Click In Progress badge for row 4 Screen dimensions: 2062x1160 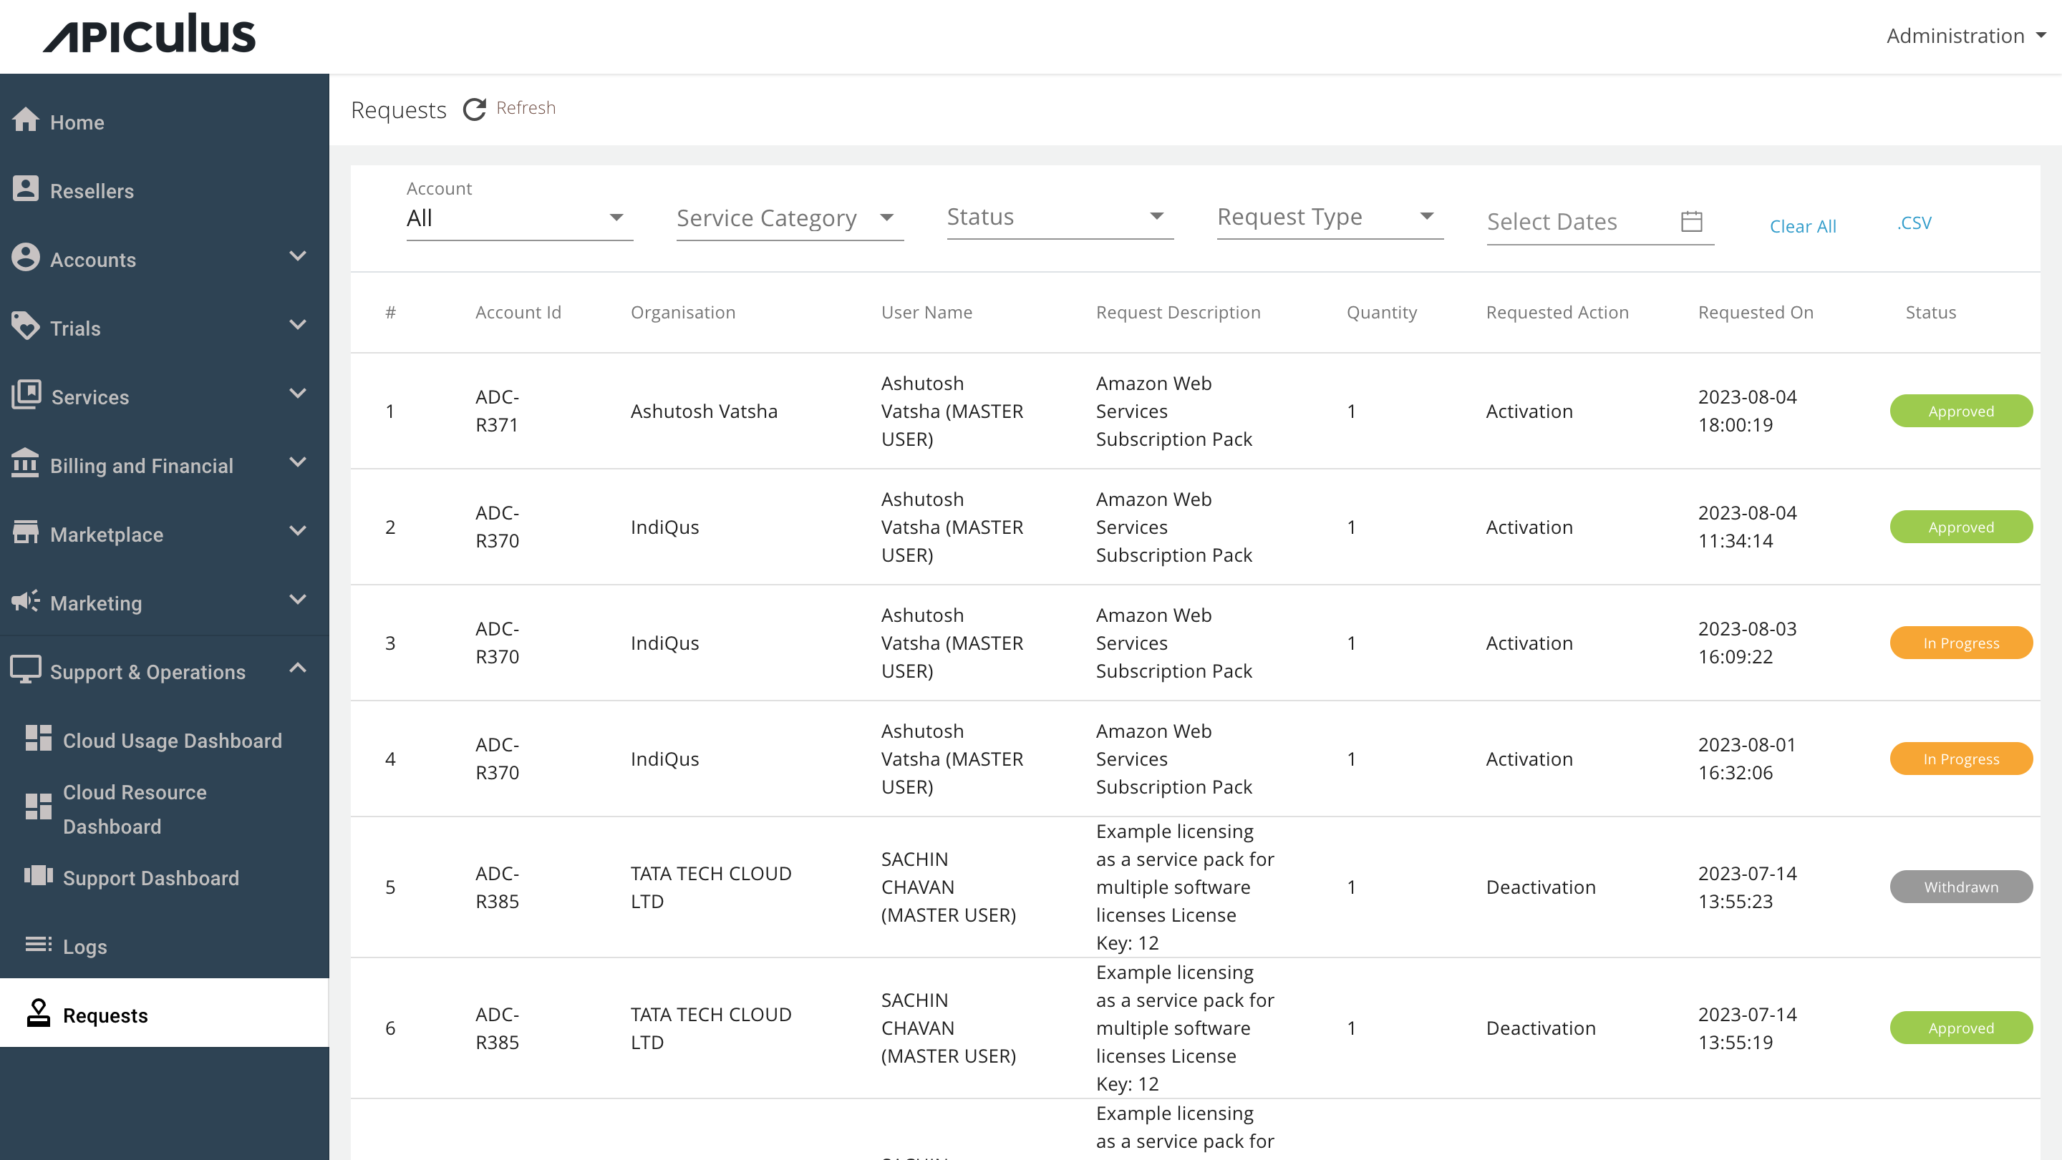[x=1961, y=759]
